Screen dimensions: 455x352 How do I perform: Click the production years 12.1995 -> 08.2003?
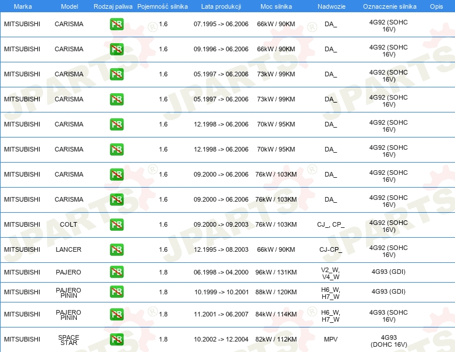221,249
